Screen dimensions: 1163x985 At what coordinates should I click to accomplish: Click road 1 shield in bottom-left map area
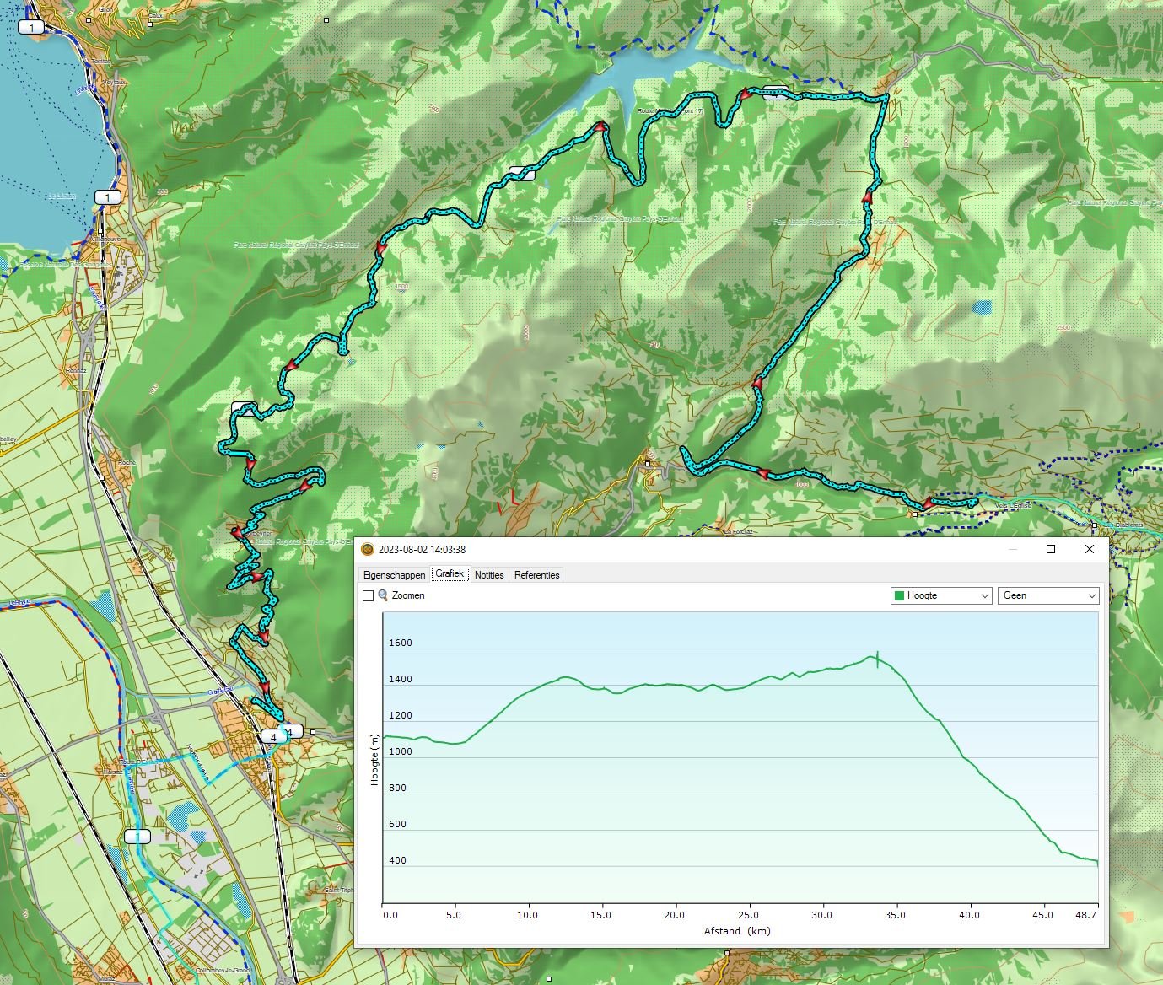tap(137, 837)
